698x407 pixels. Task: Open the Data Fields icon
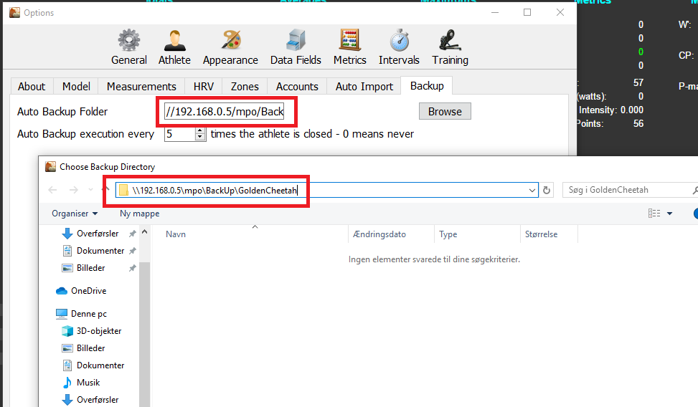(x=296, y=40)
